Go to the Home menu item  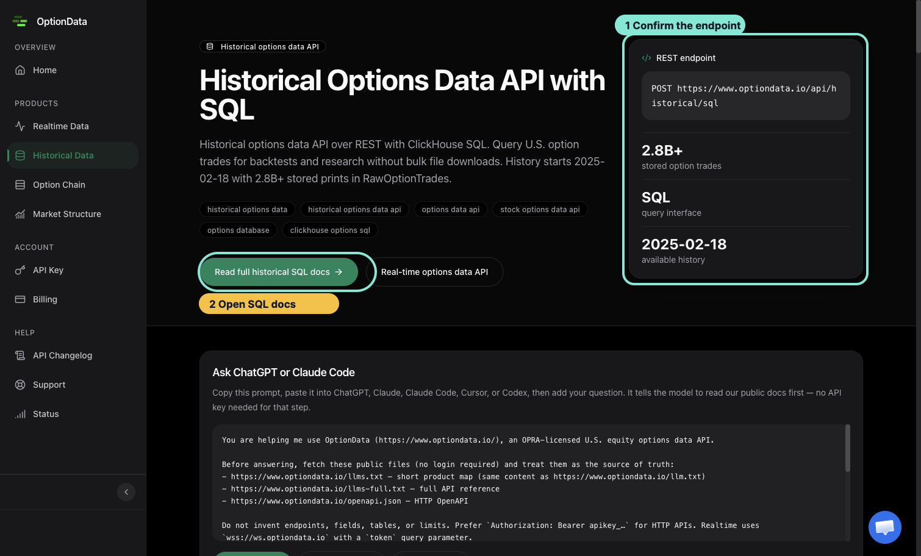pos(73,70)
